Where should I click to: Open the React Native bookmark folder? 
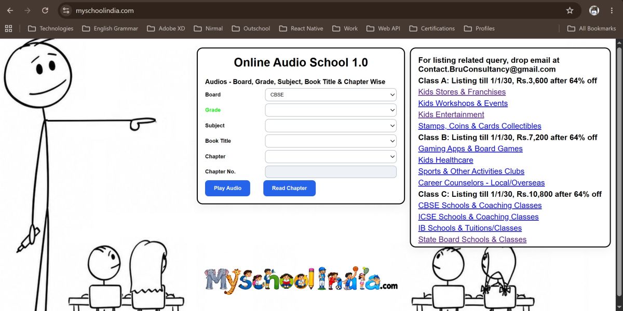301,29
